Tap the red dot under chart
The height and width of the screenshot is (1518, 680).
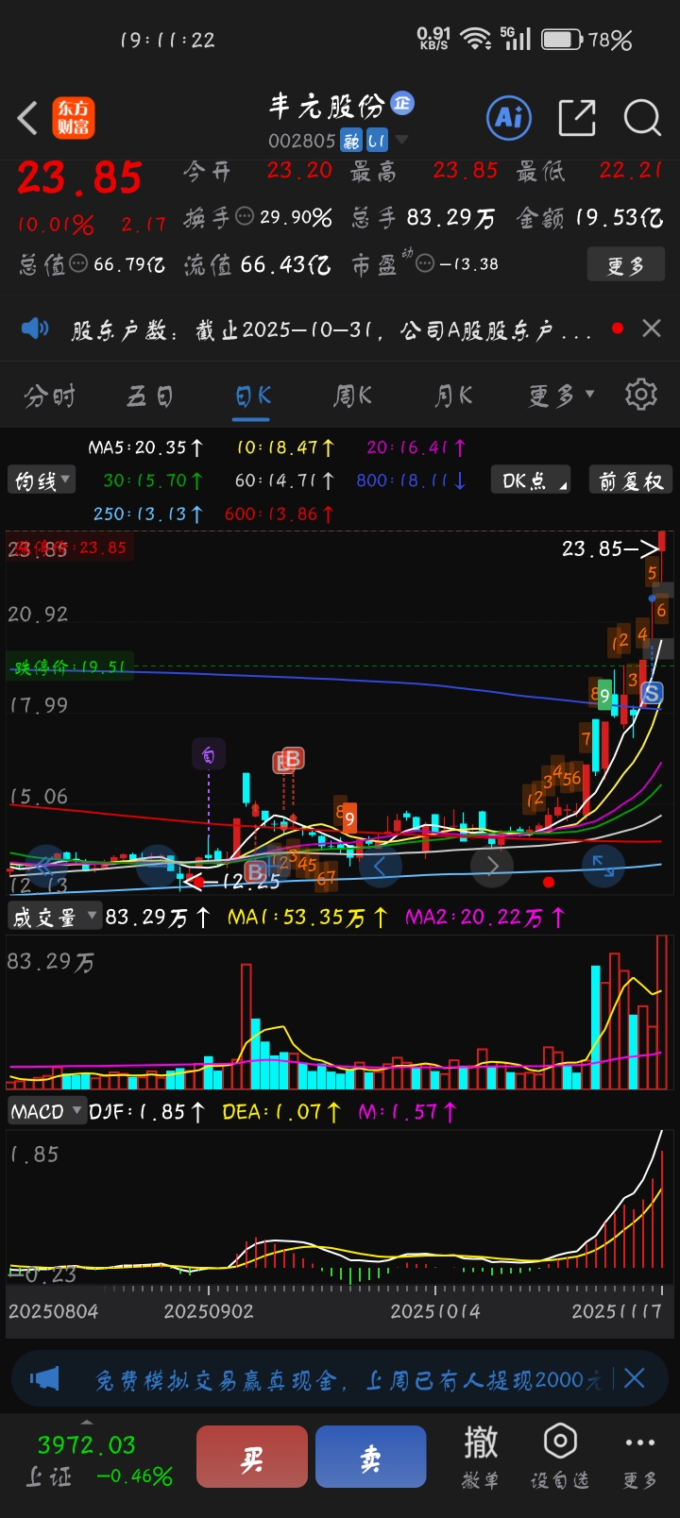coord(549,883)
